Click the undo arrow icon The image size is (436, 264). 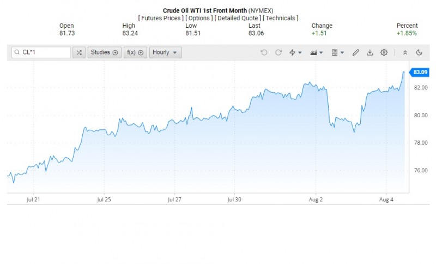[x=264, y=52]
